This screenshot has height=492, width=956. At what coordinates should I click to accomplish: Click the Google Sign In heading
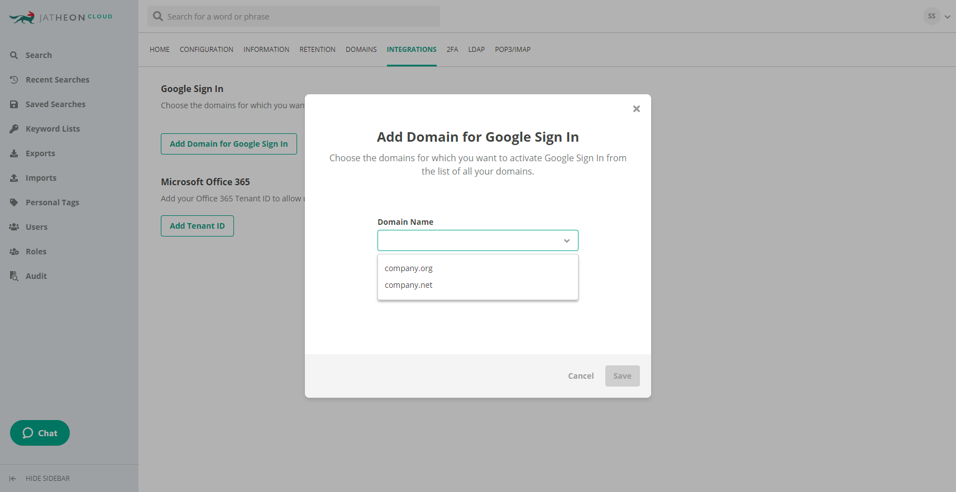coord(192,89)
